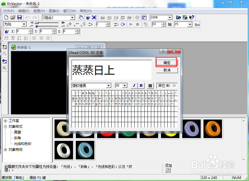This screenshot has width=249, height=181.
Task: Open the 图像(I) menu
Action: [54, 11]
